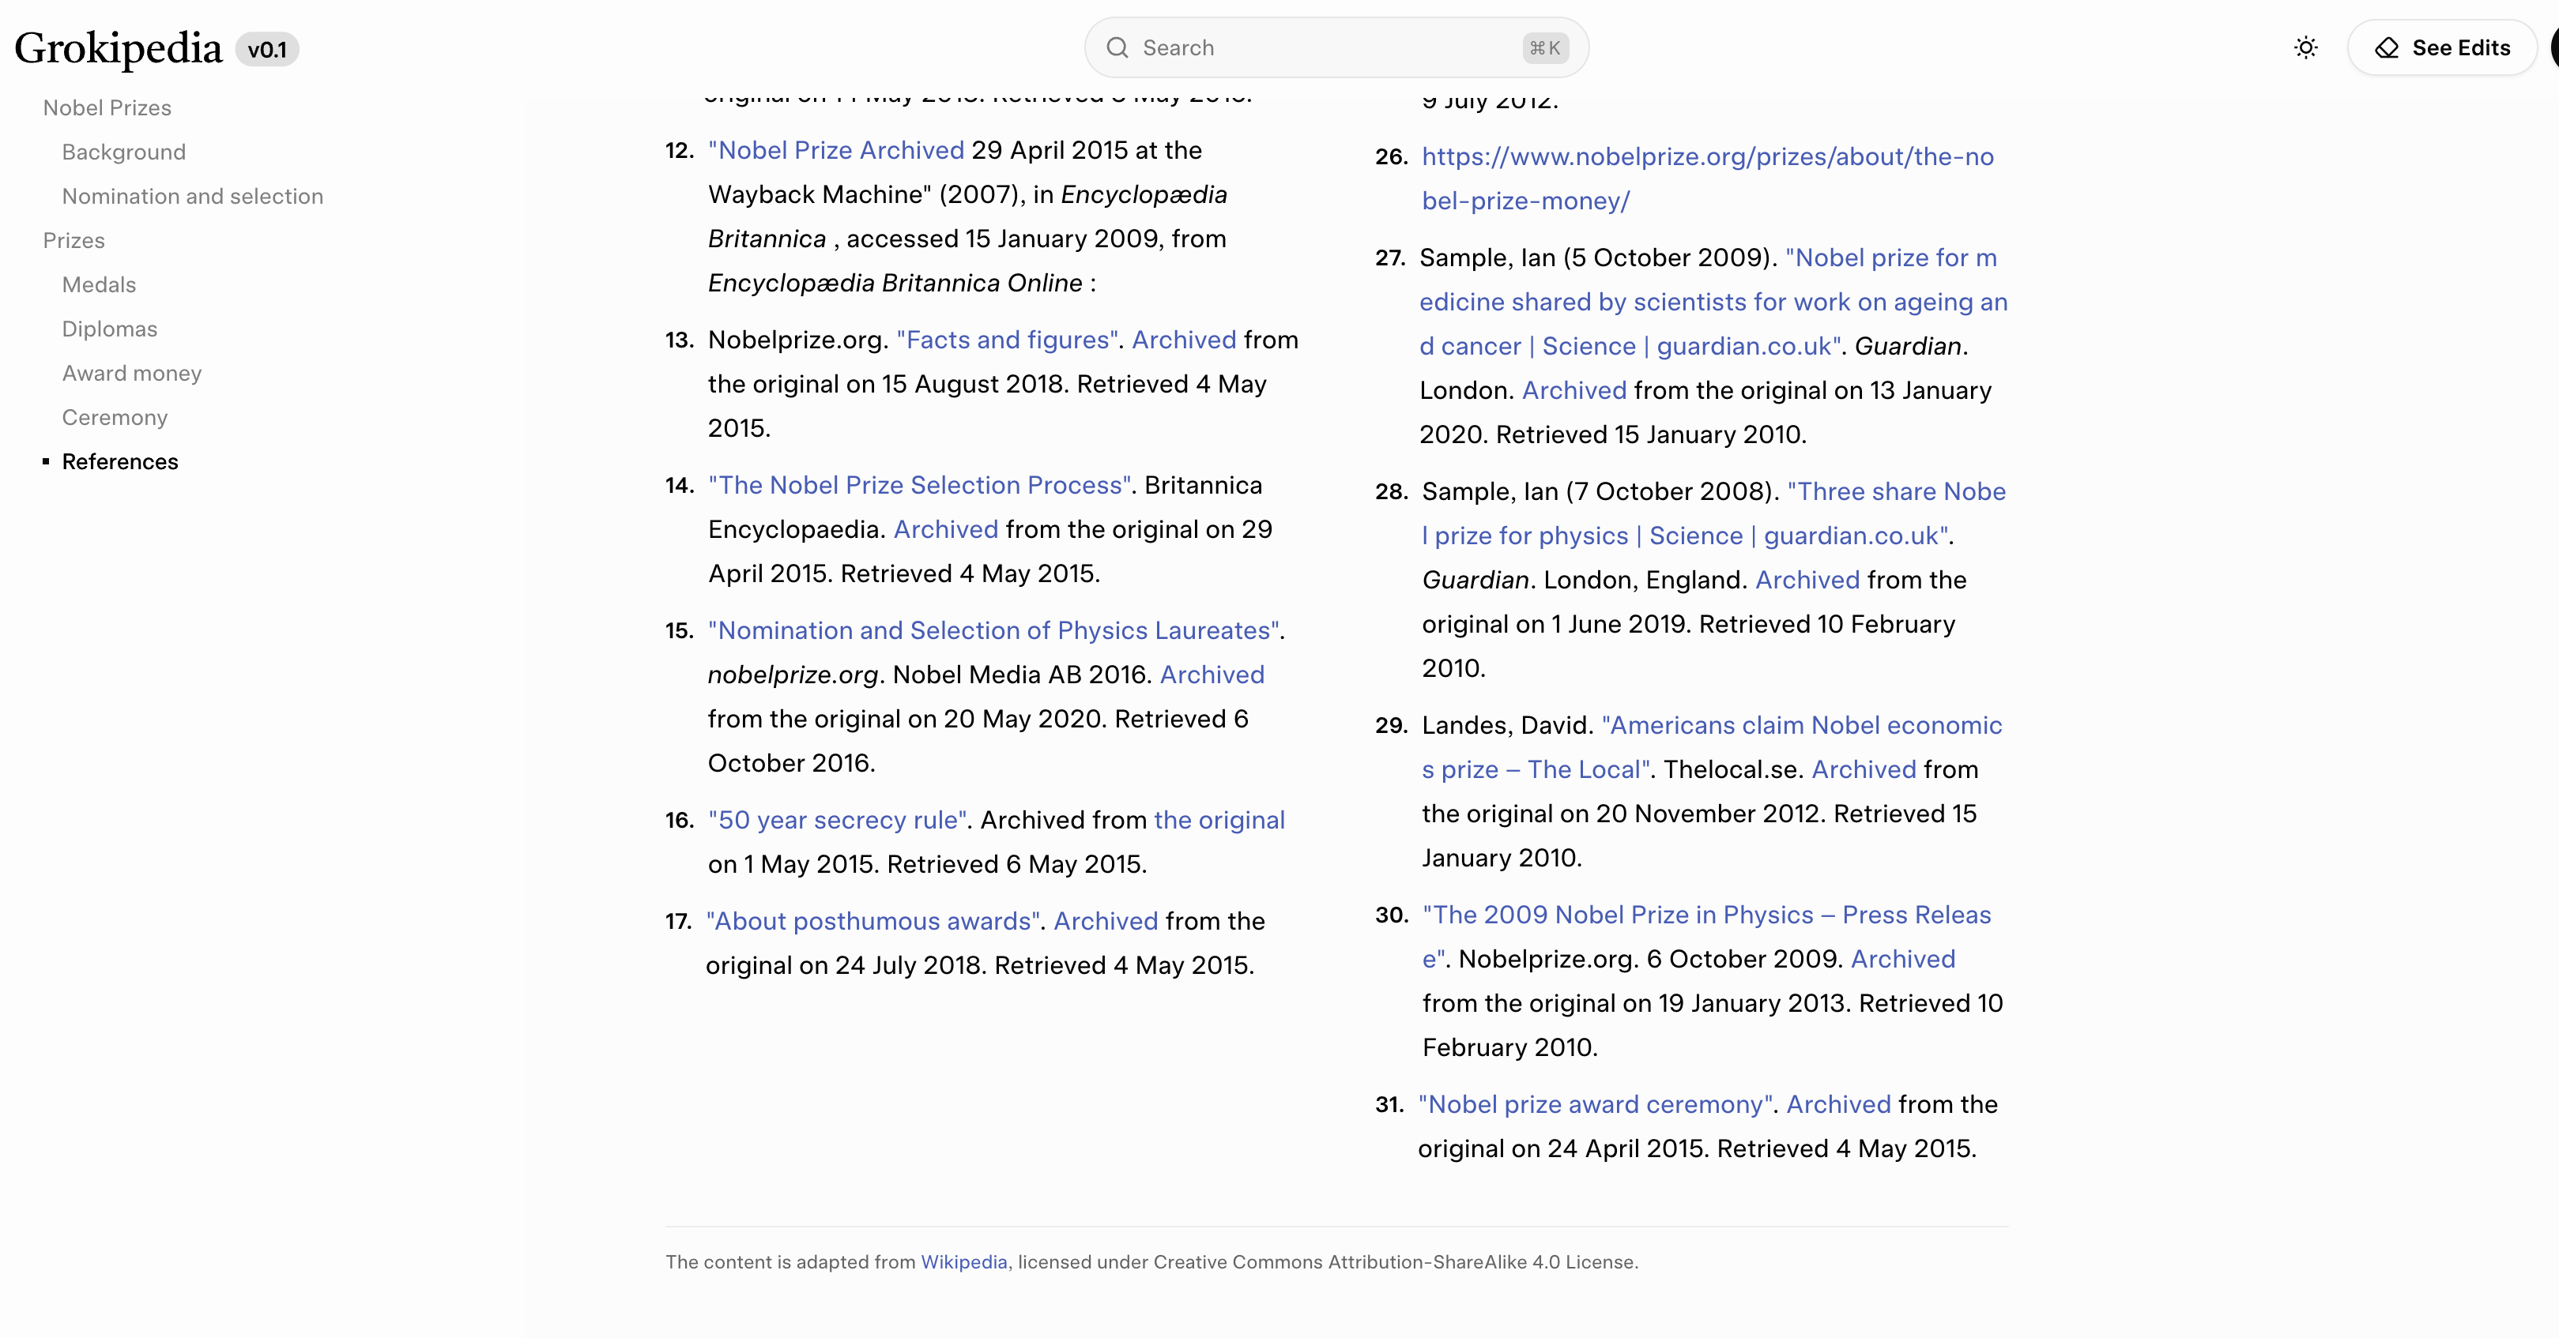Screen dimensions: 2559x1338
Task: Open the "Facts and figures" reference link
Action: click(1008, 340)
